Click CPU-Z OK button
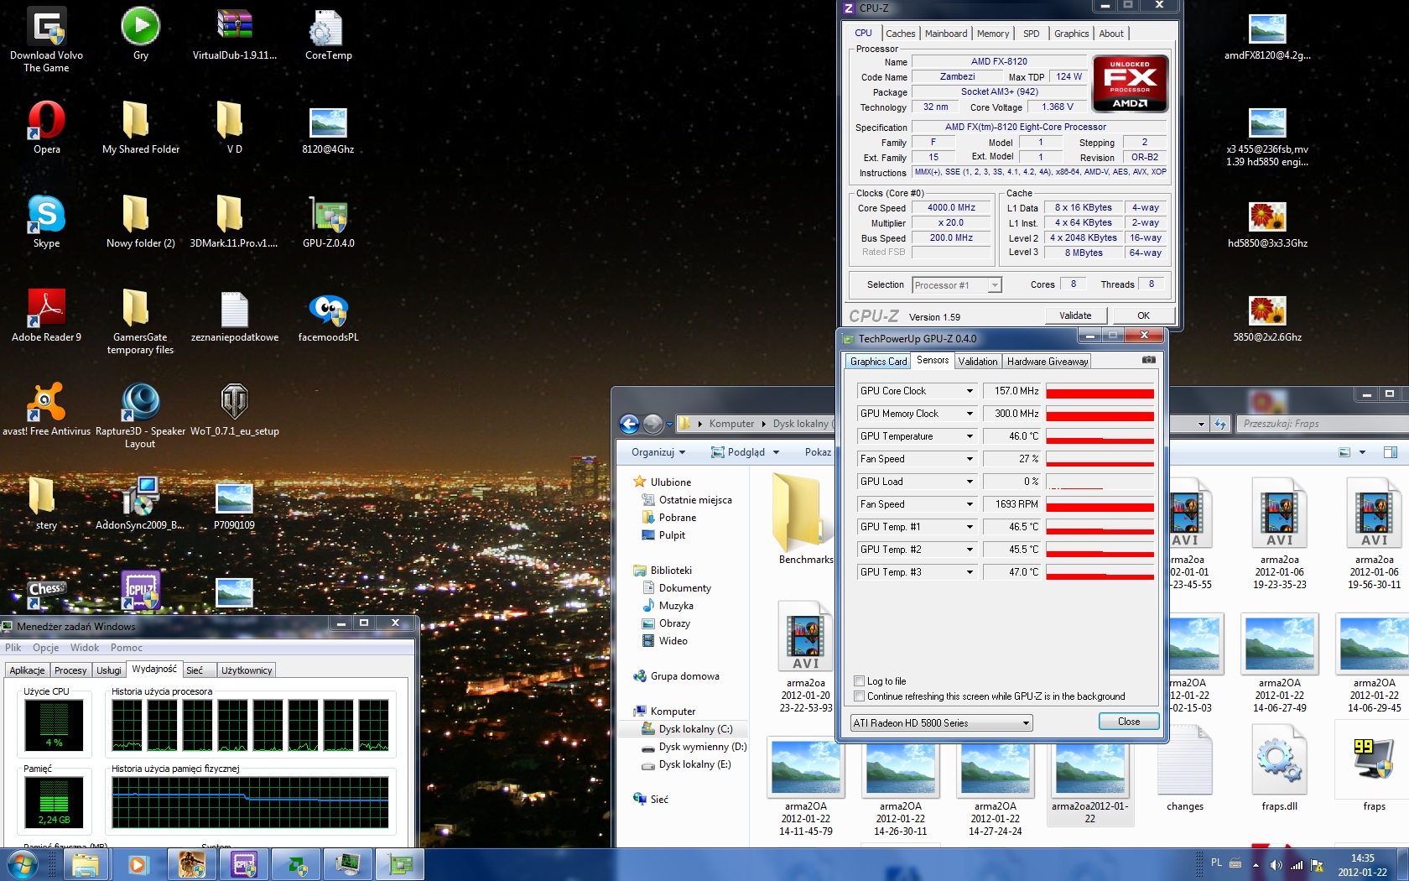Screen dimensions: 1409x881 click(1143, 315)
